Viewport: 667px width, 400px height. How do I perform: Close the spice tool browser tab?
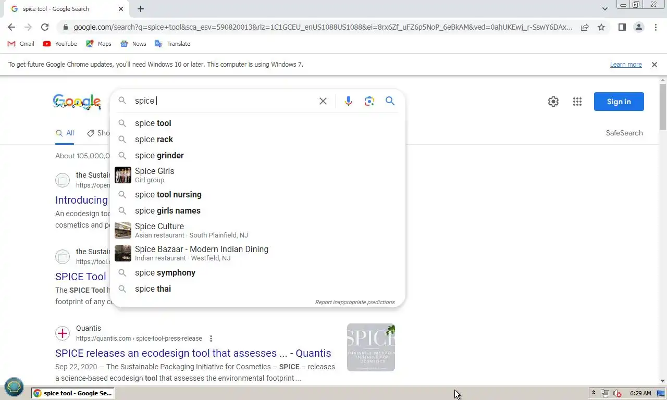coord(121,9)
